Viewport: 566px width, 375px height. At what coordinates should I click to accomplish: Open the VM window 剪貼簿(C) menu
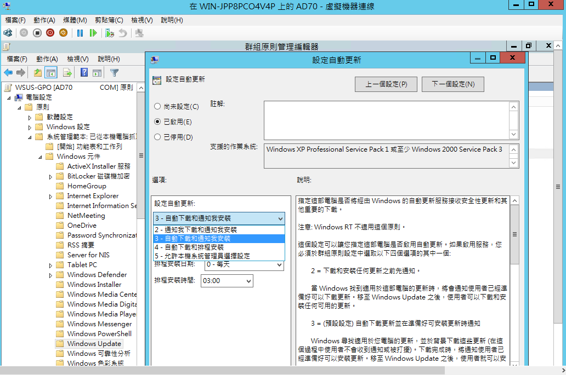click(x=109, y=20)
